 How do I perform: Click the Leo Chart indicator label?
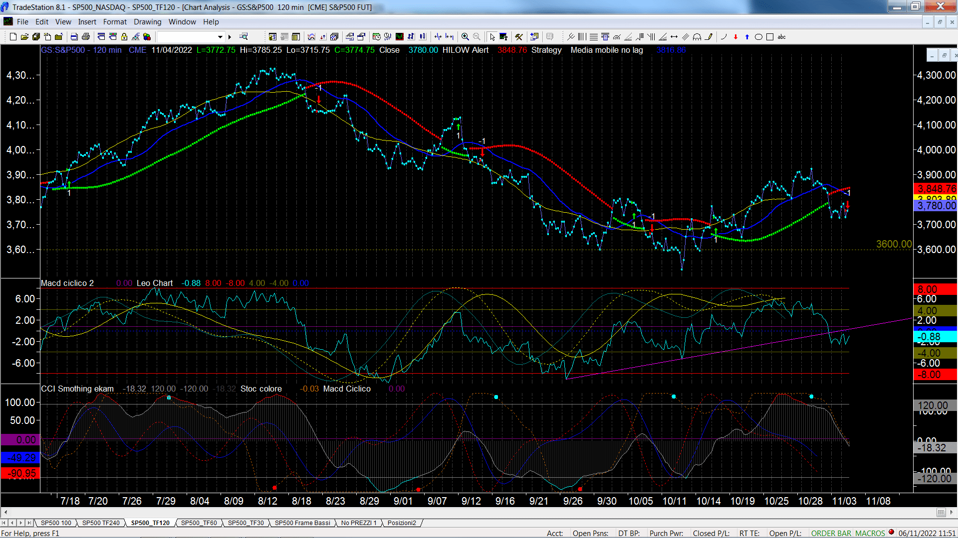155,283
